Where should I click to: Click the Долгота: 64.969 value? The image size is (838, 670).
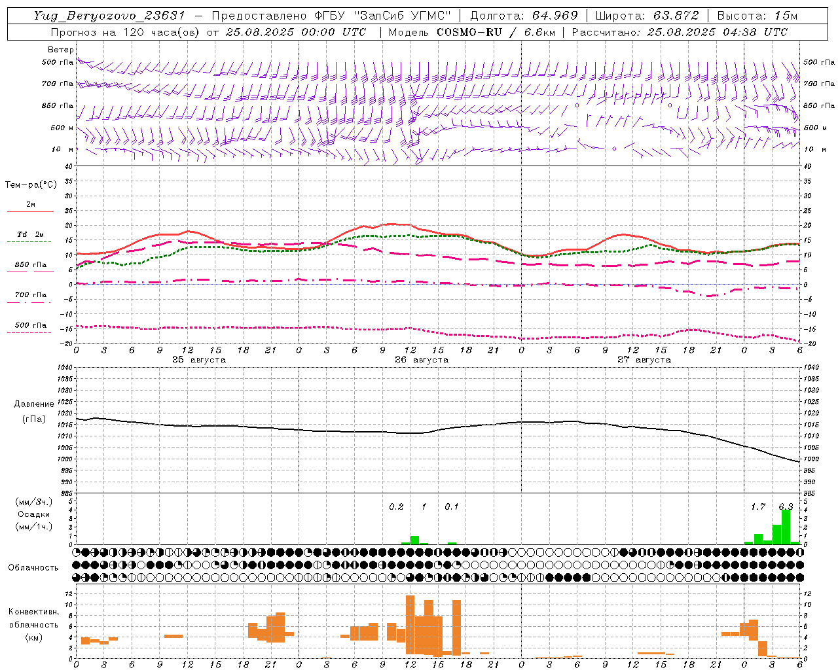[x=524, y=16]
